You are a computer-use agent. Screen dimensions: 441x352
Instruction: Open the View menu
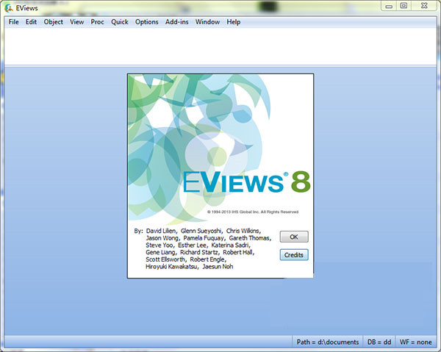(76, 22)
